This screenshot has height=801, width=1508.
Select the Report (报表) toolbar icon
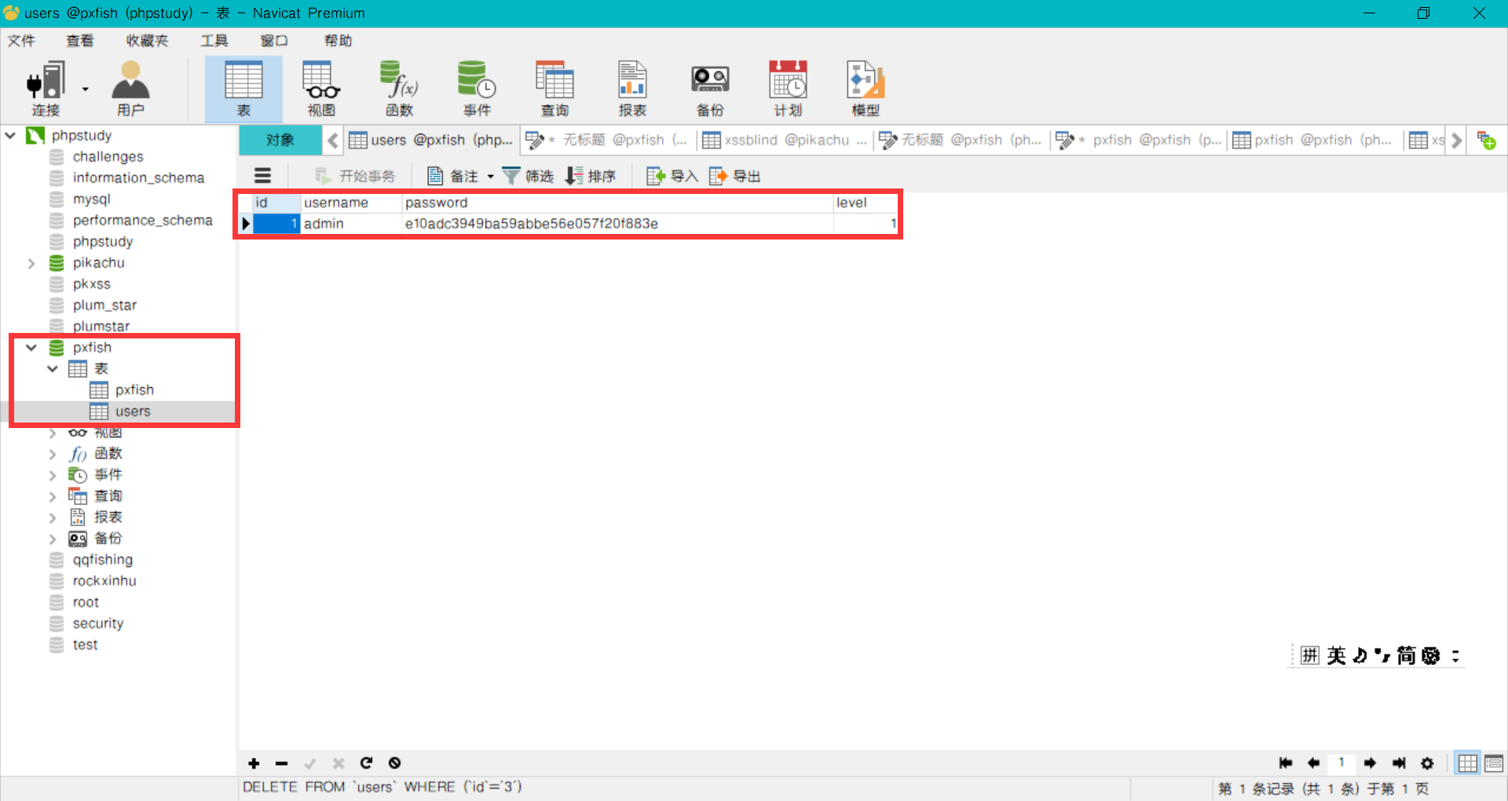[632, 88]
